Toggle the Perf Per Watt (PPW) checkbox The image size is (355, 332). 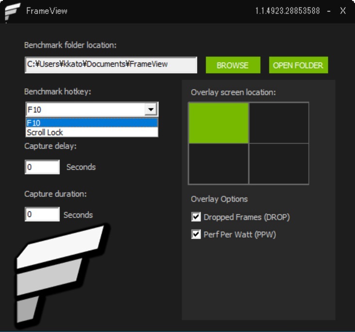point(196,234)
